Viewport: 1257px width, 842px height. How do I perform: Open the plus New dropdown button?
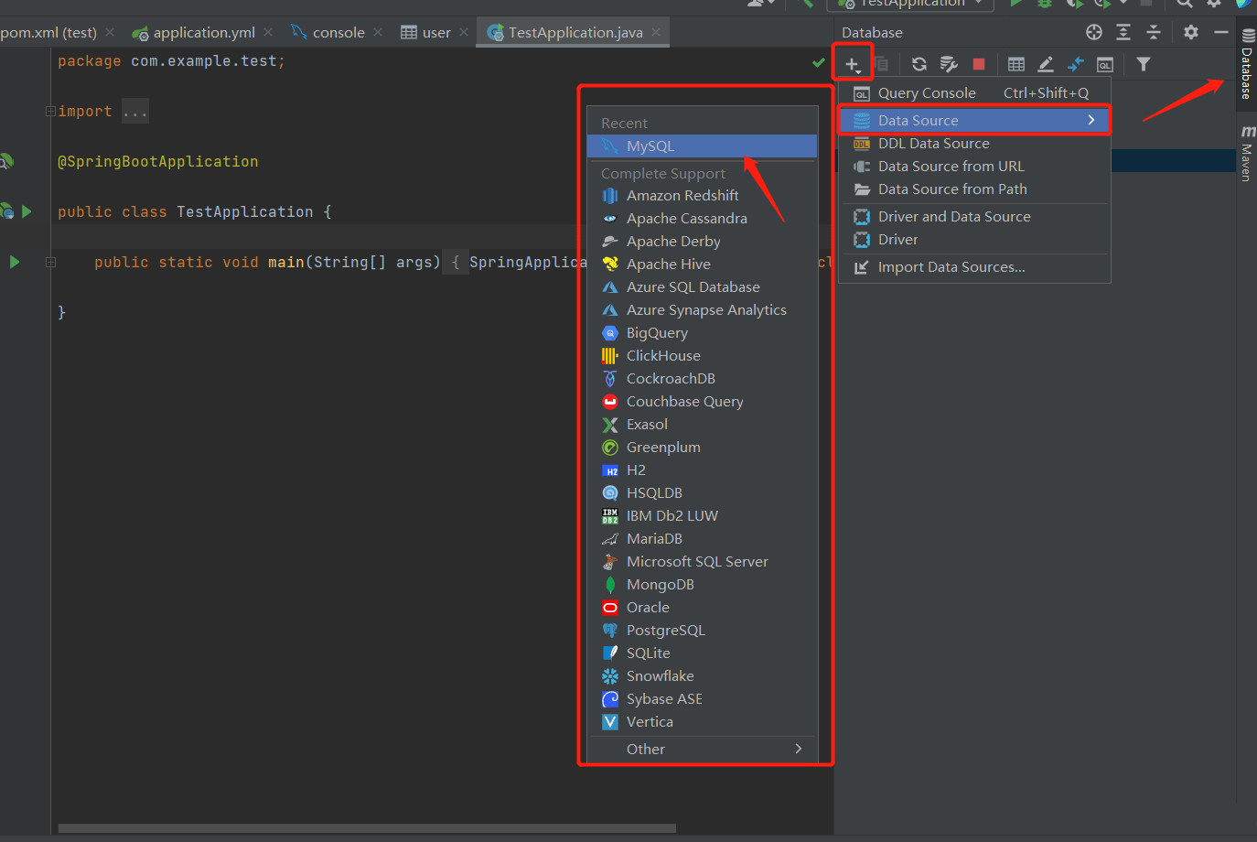tap(852, 64)
